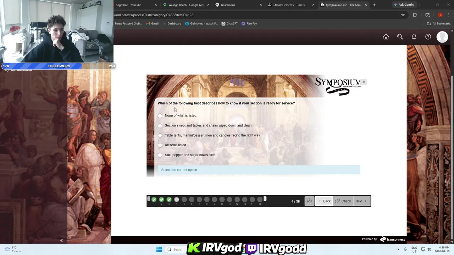The height and width of the screenshot is (255, 454).
Task: Open the GoMovies bookmark
Action: (201, 24)
